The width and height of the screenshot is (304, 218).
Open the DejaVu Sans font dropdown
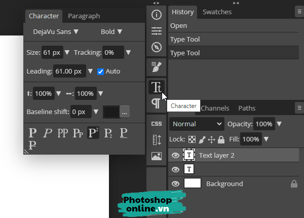[56, 31]
